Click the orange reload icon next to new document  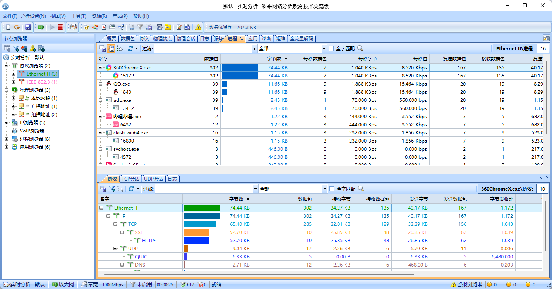tap(17, 27)
